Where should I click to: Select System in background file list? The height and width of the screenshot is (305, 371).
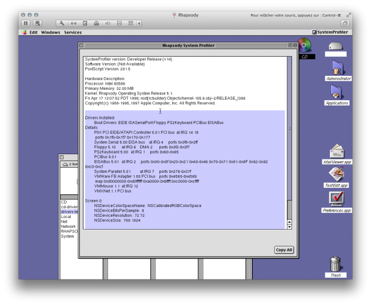tap(67, 236)
